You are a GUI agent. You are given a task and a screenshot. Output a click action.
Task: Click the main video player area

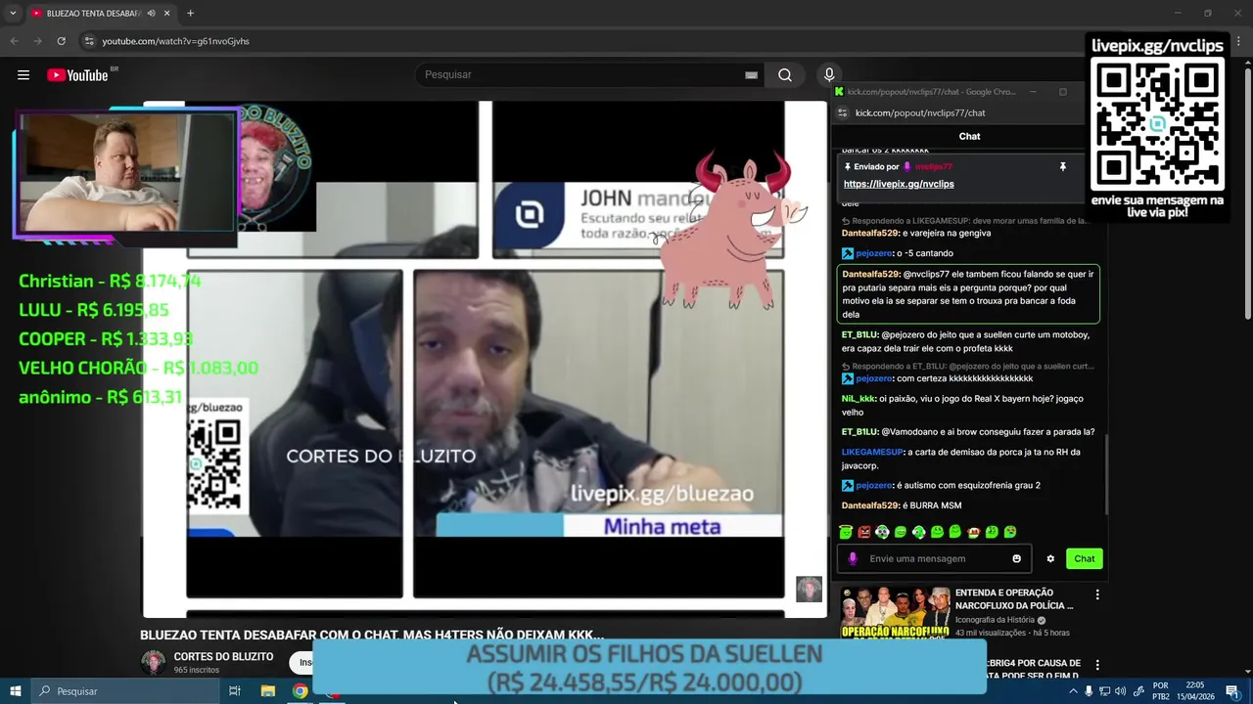click(x=485, y=360)
